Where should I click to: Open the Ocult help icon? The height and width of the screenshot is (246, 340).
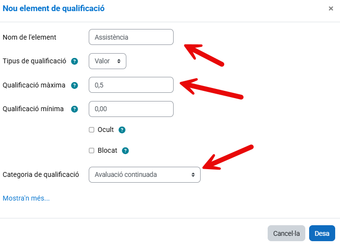(x=122, y=130)
